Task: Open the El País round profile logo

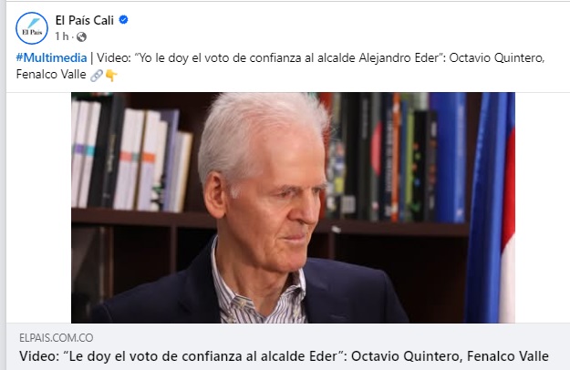Action: 32,28
